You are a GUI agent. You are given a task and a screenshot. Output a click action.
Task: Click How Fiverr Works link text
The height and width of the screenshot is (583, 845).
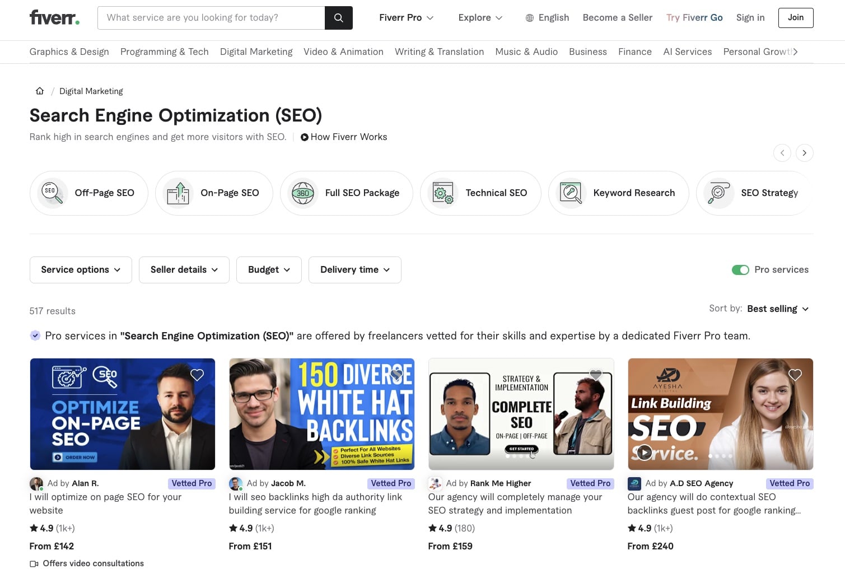click(x=349, y=137)
